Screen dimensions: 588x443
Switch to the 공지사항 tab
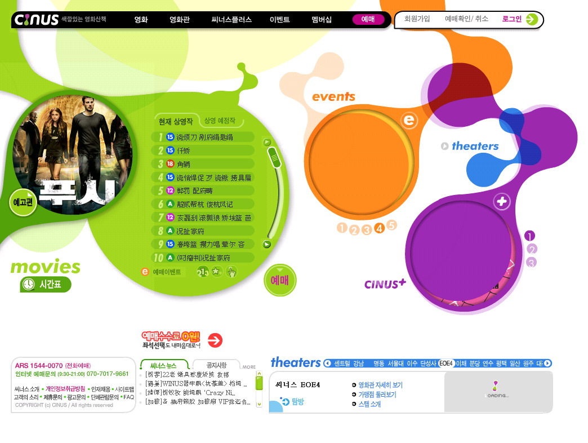(216, 365)
